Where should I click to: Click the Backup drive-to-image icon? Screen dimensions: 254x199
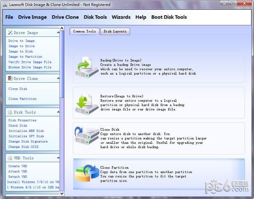click(x=87, y=67)
